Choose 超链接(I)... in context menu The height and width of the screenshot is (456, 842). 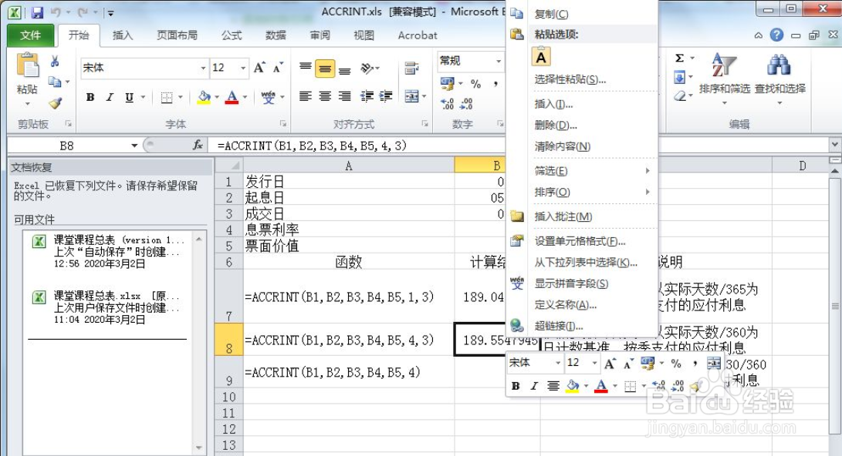582,326
